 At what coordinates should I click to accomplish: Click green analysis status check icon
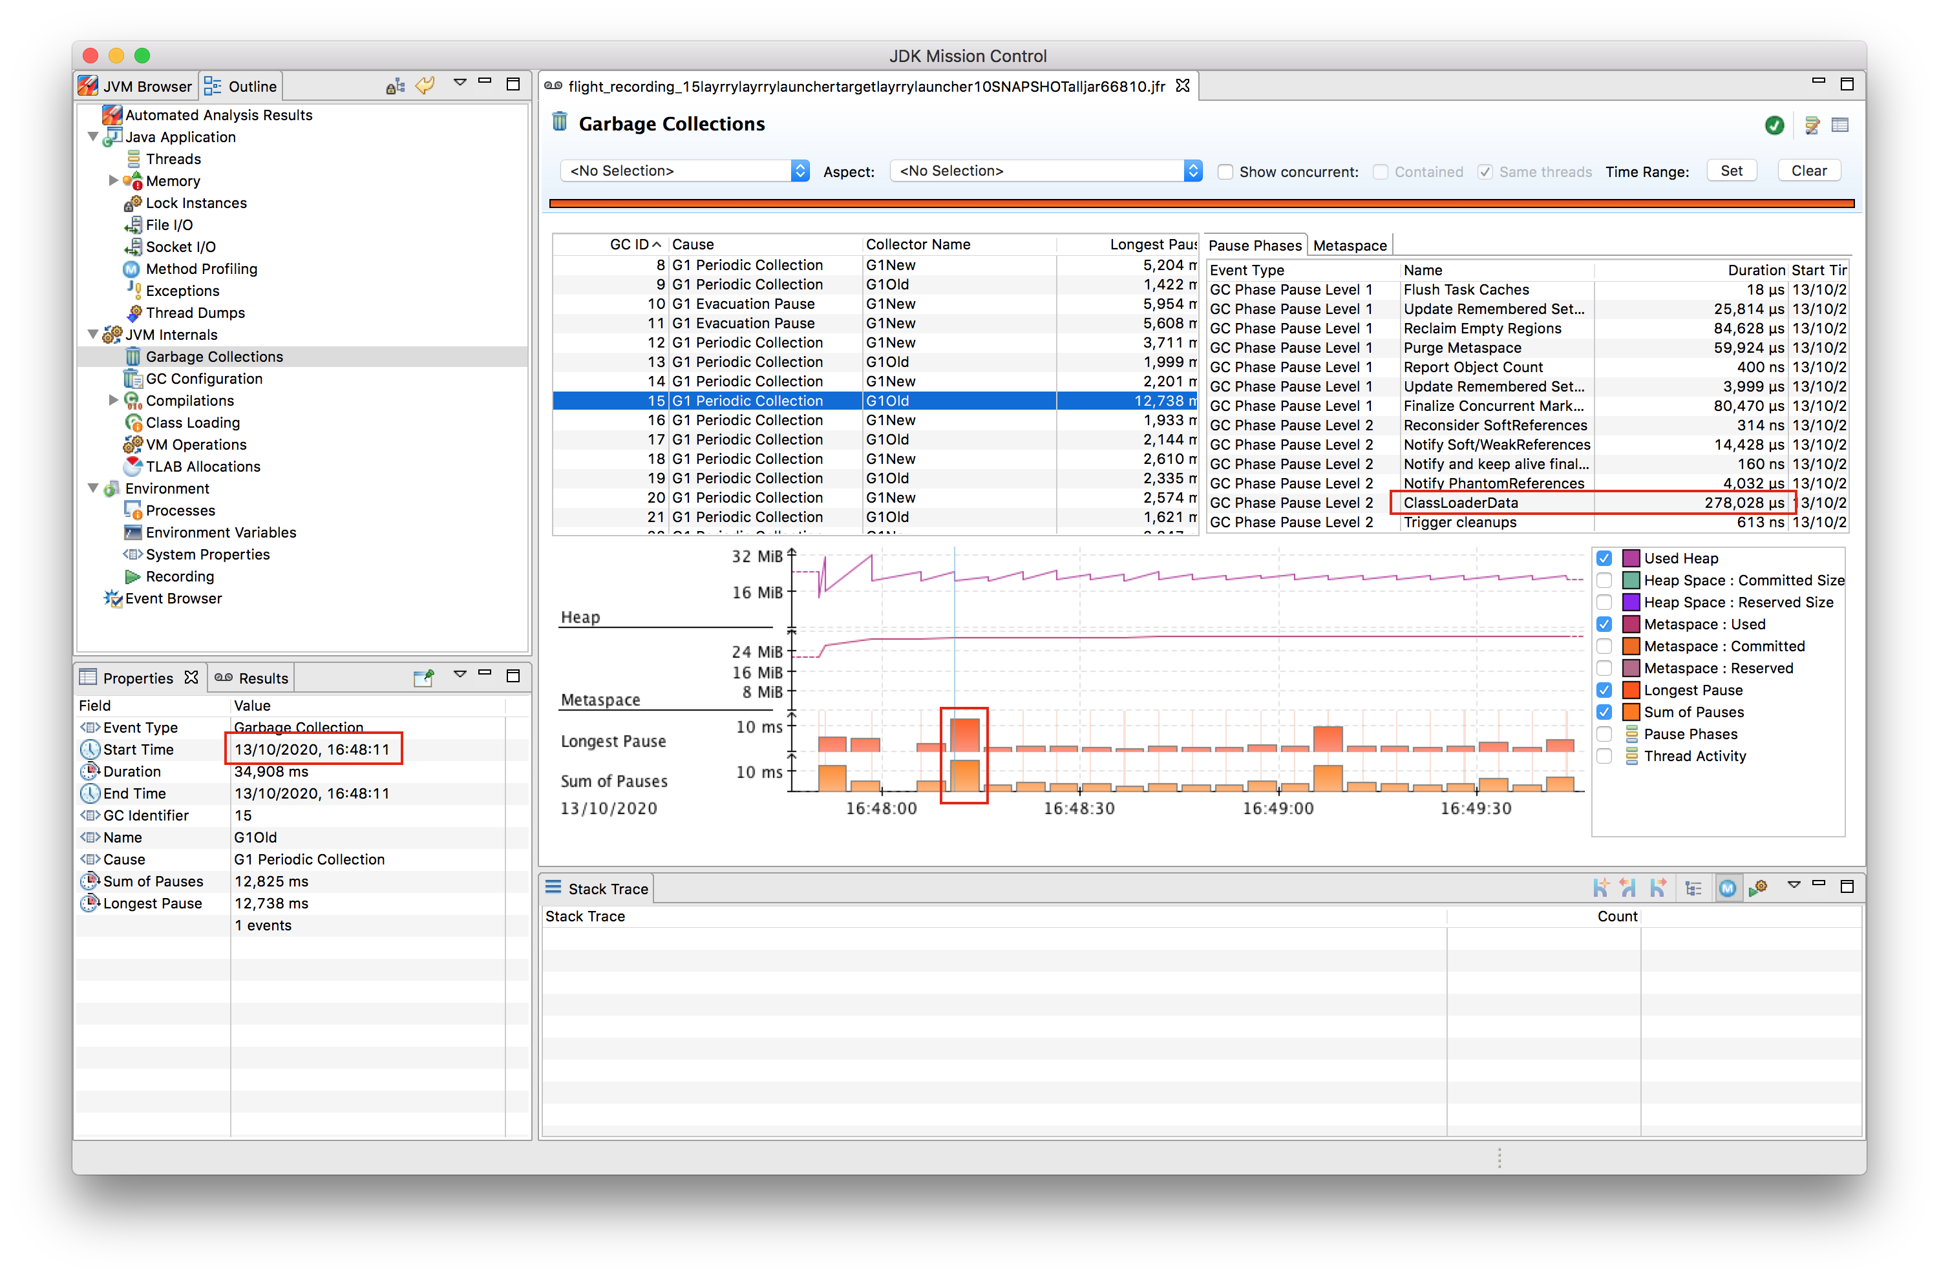1774,125
